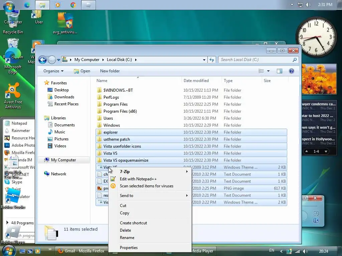Click the refresh icon in address bar
342x256 pixels.
coord(211,60)
